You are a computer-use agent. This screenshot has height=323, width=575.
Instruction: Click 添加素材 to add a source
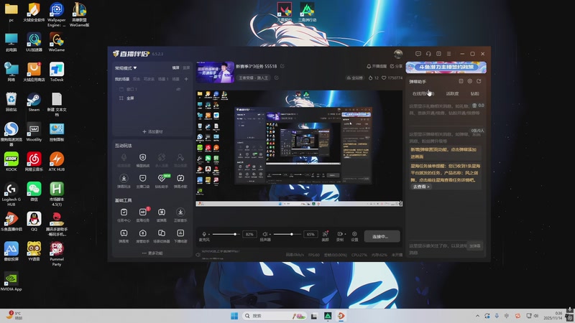tap(152, 131)
